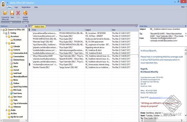The image size is (187, 122).
Task: Select email with subject FW_ 3G Plans - URGENT
Action: (x=84, y=36)
